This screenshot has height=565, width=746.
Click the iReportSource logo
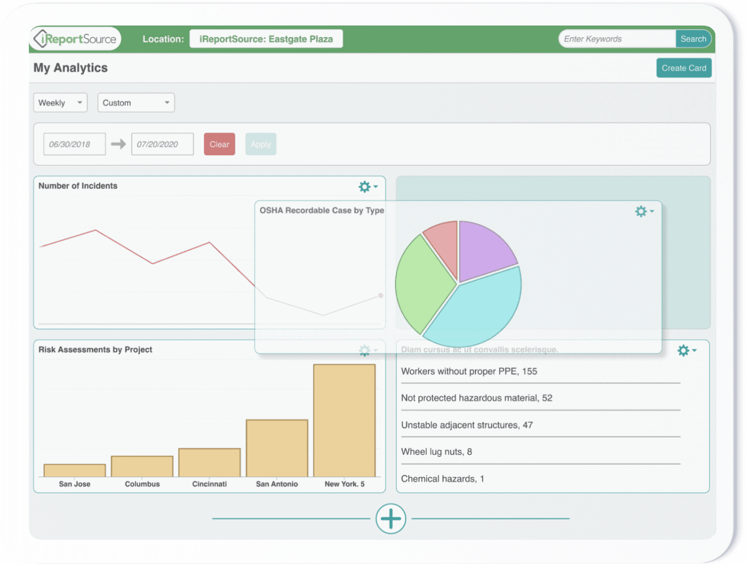75,39
